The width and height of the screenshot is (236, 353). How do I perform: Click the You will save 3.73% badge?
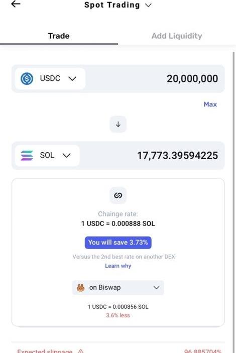(x=118, y=243)
